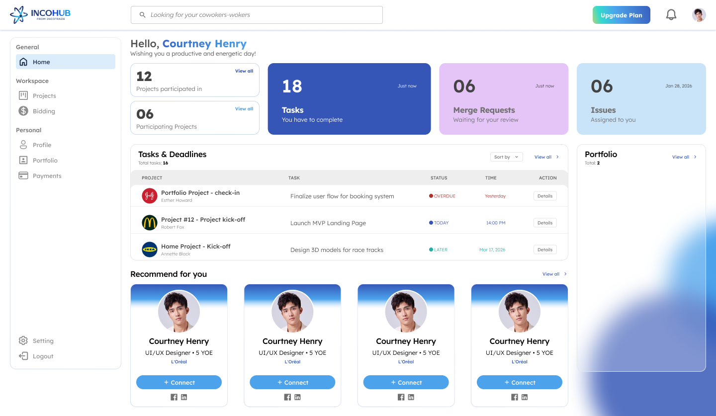Open the Sort by dropdown
Viewport: 716px width, 416px height.
point(506,157)
